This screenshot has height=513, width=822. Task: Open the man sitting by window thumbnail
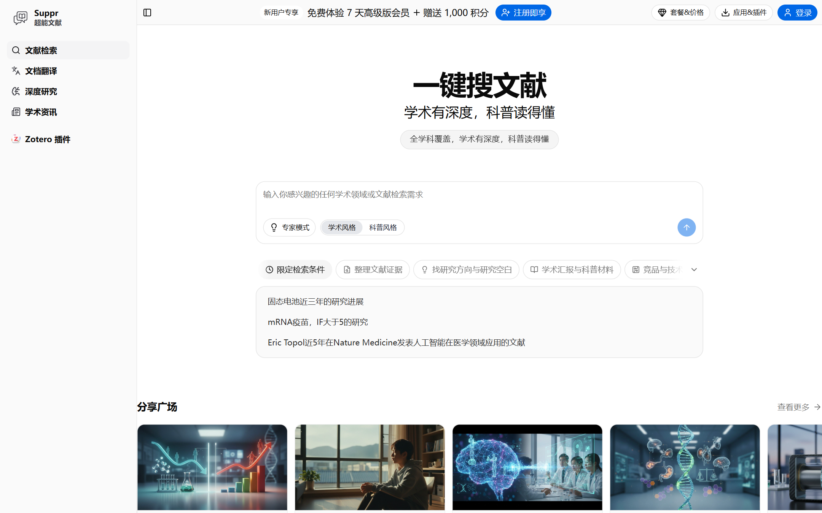click(370, 467)
